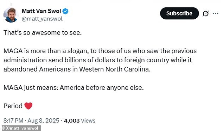The height and width of the screenshot is (131, 223).
Task: Open Matt Van Swol's profile picture
Action: (x=11, y=15)
